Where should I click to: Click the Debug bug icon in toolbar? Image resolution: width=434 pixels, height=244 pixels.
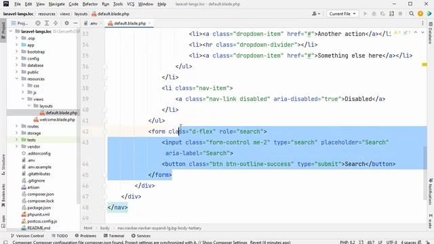tap(374, 14)
